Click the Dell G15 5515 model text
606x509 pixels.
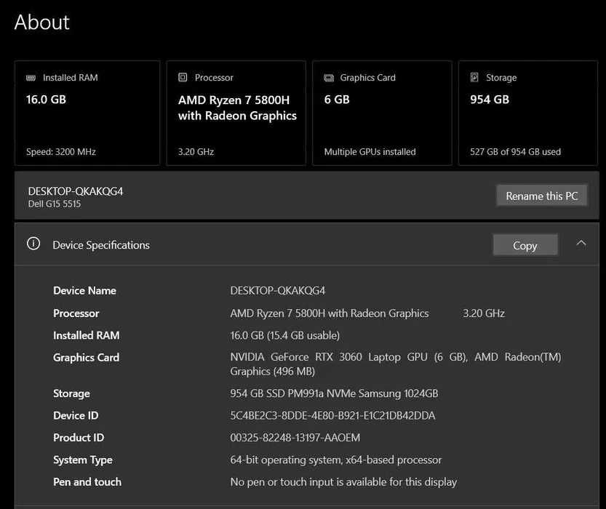pos(55,204)
